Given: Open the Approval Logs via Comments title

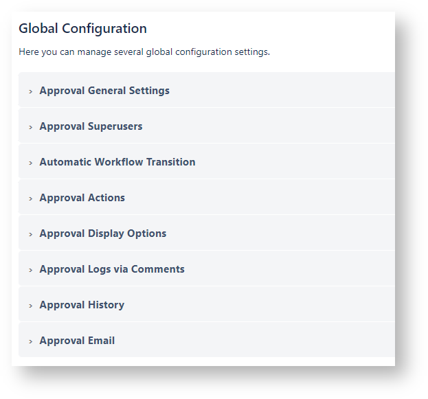Looking at the screenshot, I should (x=112, y=269).
